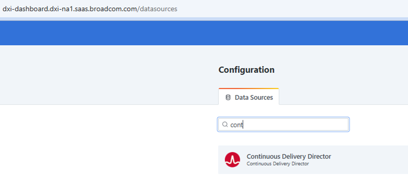Click the "/datasources" path in the URL
This screenshot has height=176, width=408.
click(157, 9)
